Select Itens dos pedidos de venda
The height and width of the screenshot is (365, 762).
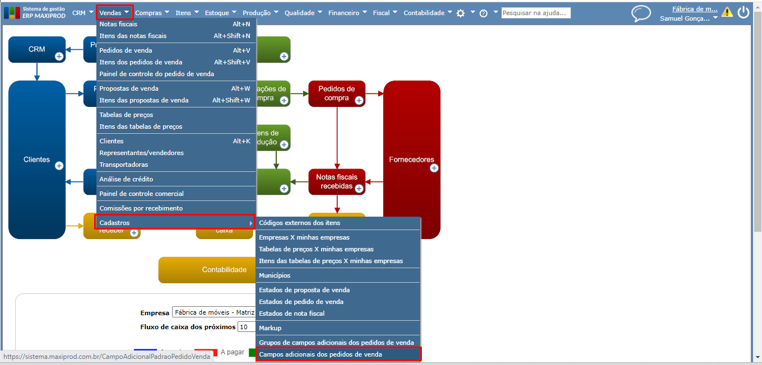[x=176, y=62]
